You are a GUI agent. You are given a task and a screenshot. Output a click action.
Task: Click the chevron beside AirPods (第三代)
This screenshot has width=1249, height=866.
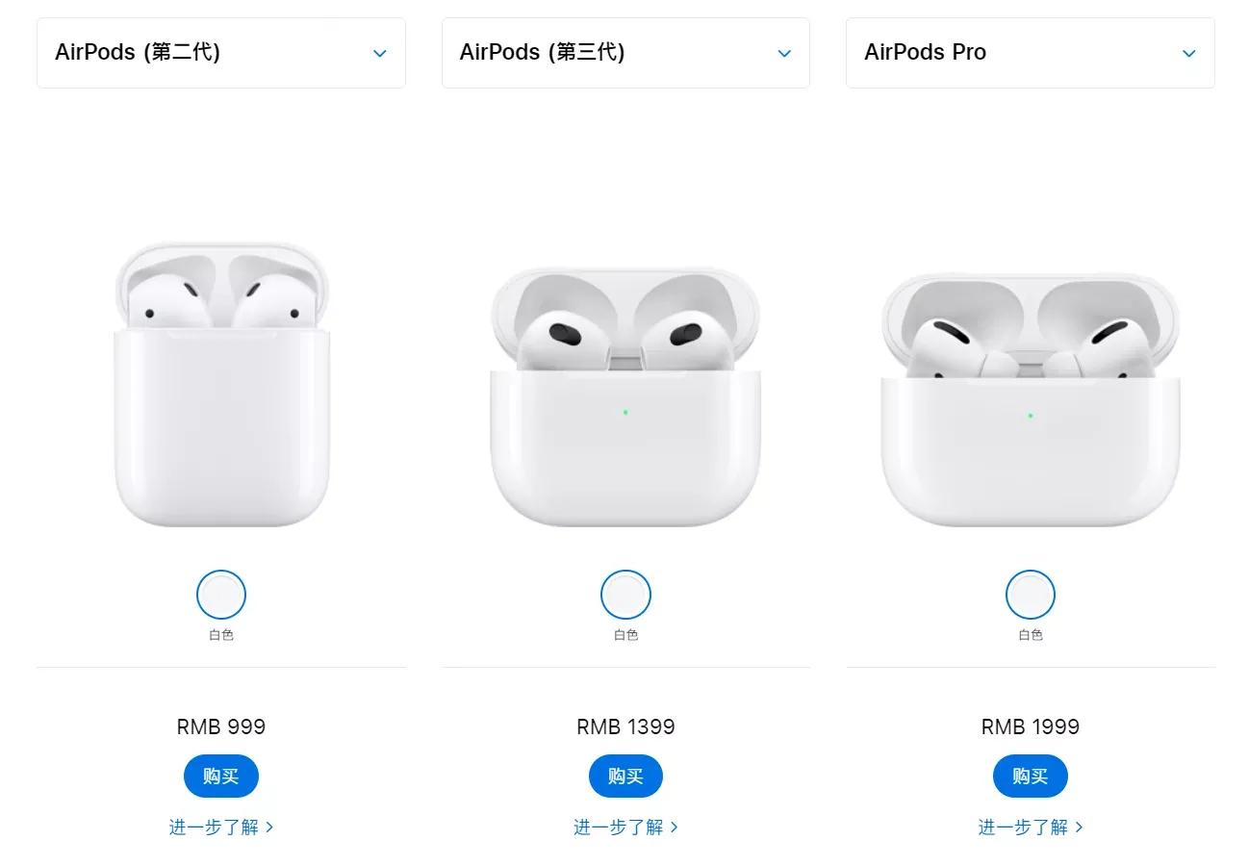784,54
